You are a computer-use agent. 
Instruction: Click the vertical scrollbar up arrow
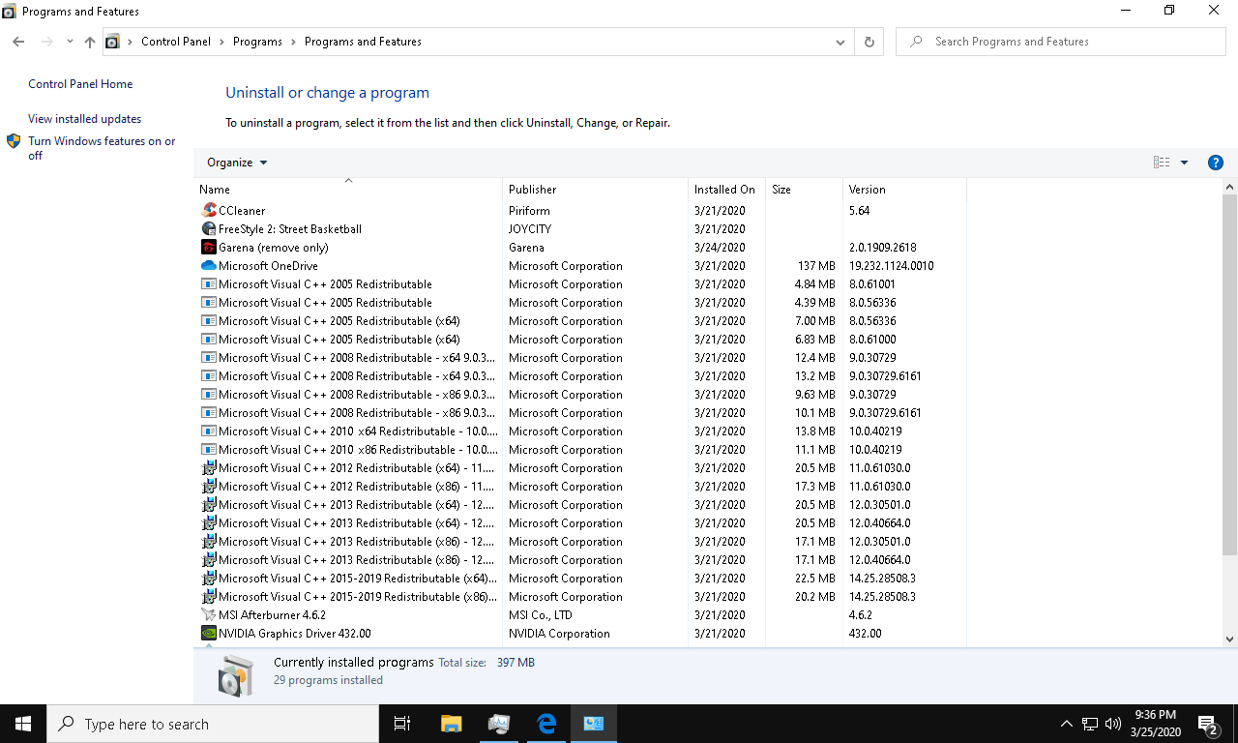click(x=1230, y=187)
